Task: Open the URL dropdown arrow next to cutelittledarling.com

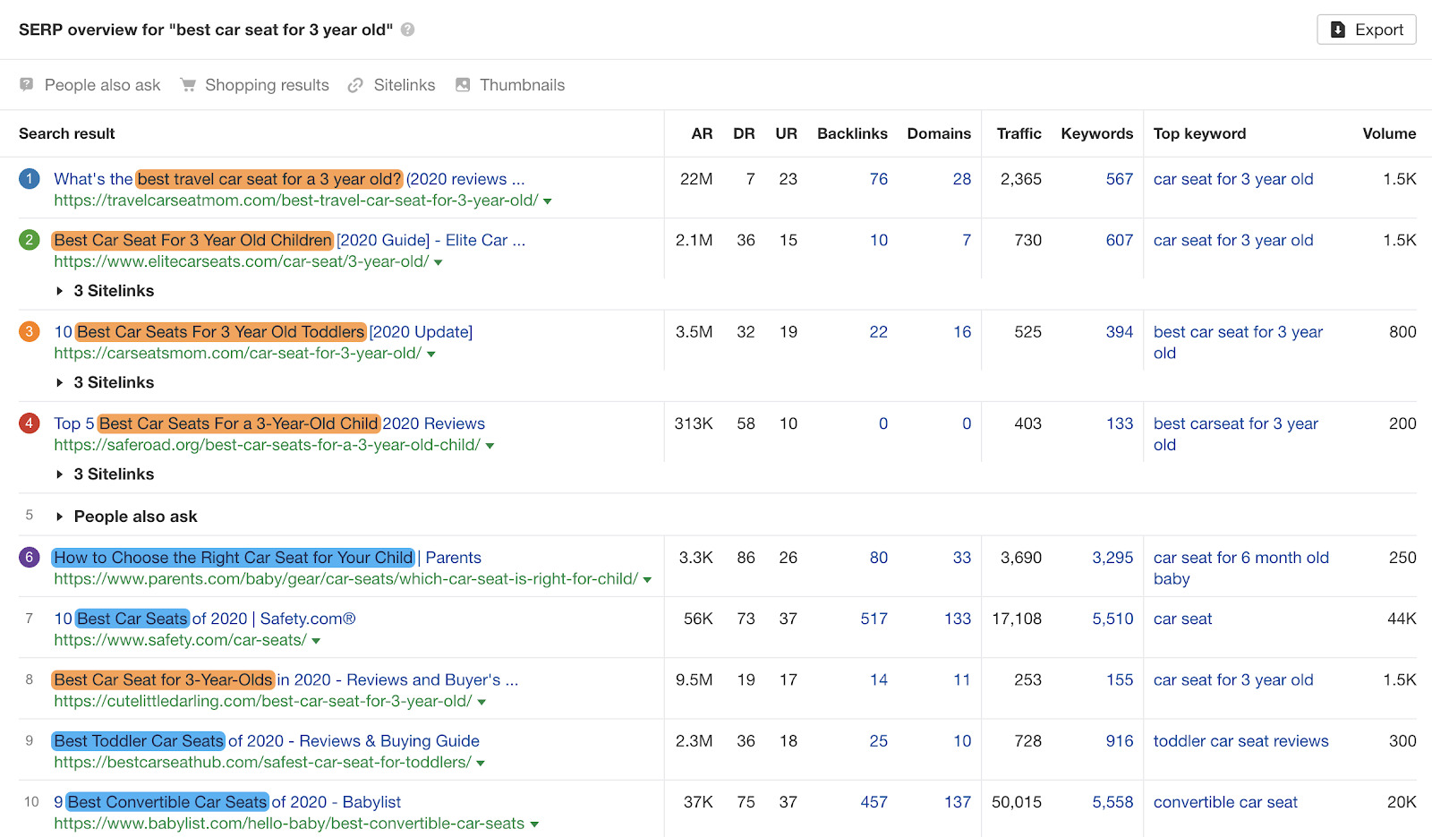Action: 482,701
